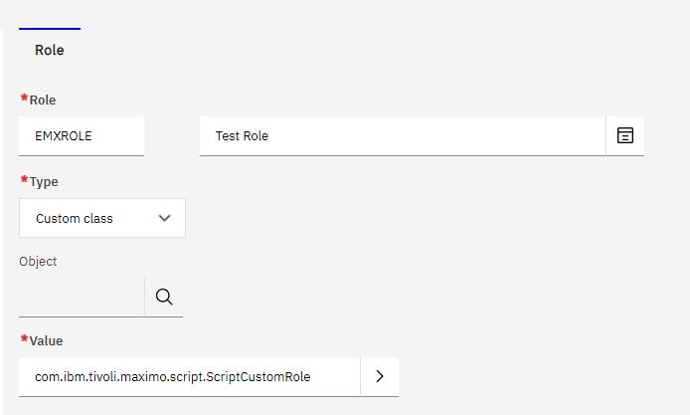Viewport: 690px width, 415px height.
Task: Click the Object field label
Action: tap(38, 262)
